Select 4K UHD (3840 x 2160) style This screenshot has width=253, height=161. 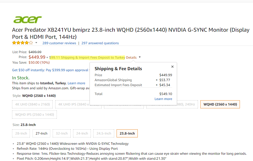32,104
